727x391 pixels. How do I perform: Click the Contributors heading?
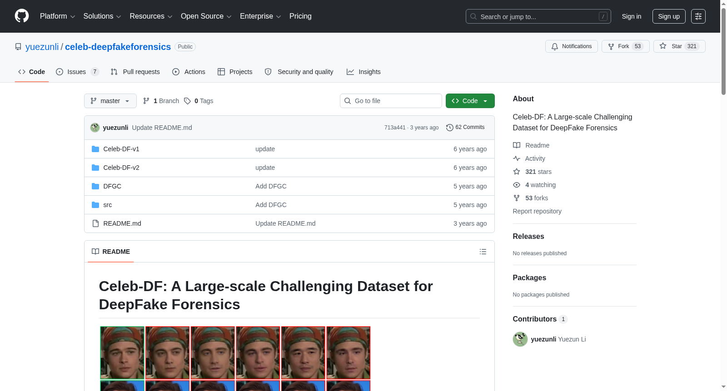tap(535, 319)
